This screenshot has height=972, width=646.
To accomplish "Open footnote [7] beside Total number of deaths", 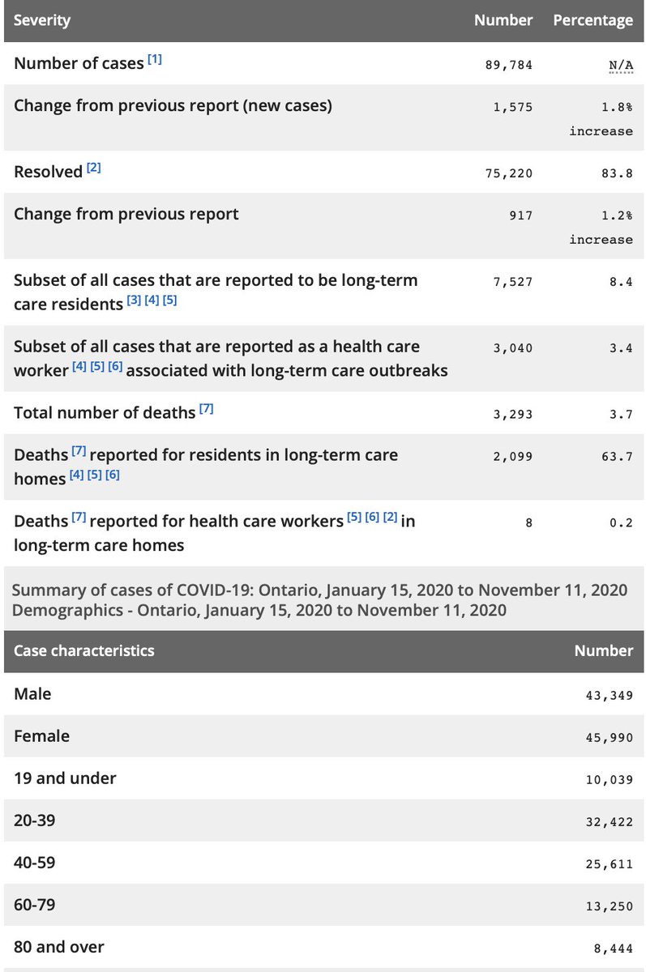I will pos(207,409).
